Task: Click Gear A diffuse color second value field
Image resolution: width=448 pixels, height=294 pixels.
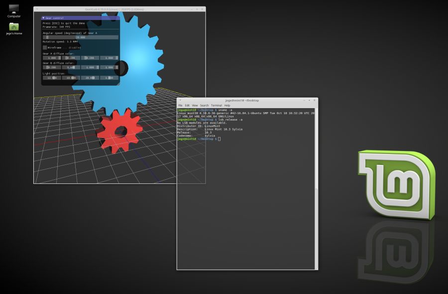Action: [x=71, y=58]
